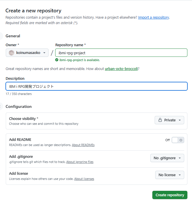Toggle the Add README switch on

(178, 140)
